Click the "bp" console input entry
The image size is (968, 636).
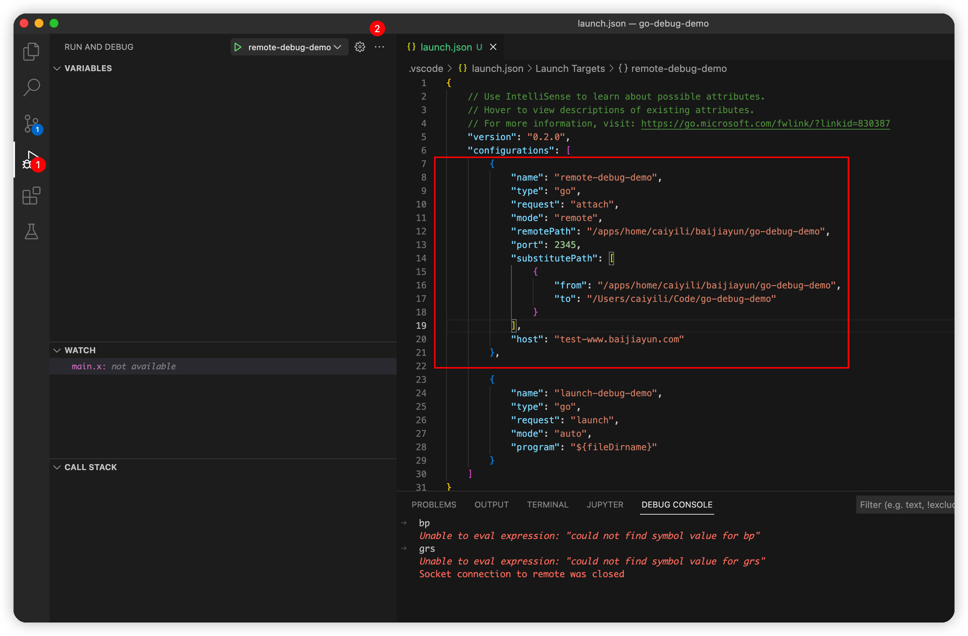424,523
